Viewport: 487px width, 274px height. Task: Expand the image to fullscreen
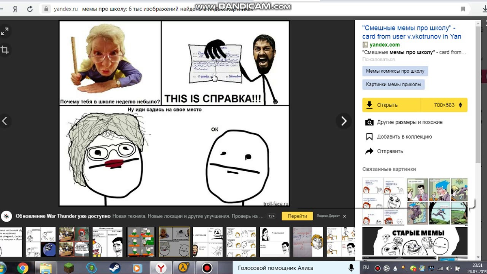tap(4, 31)
